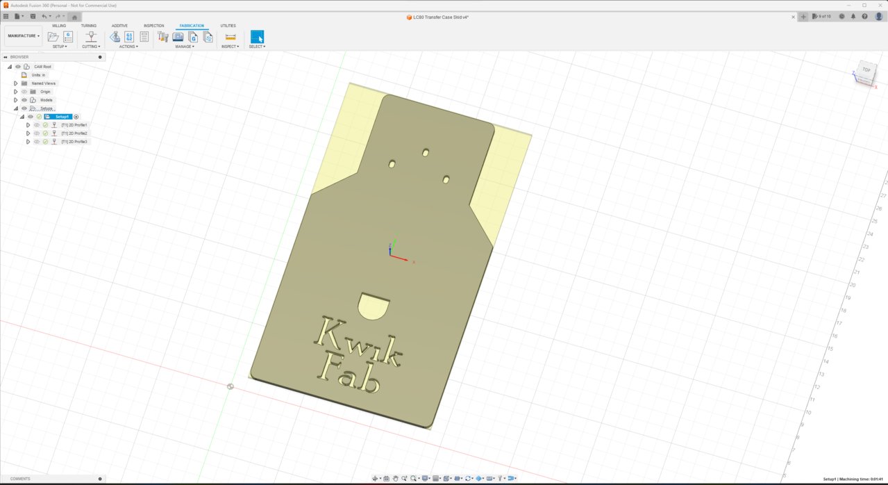Click the Measure ruler icon
The height and width of the screenshot is (485, 888).
(x=231, y=37)
